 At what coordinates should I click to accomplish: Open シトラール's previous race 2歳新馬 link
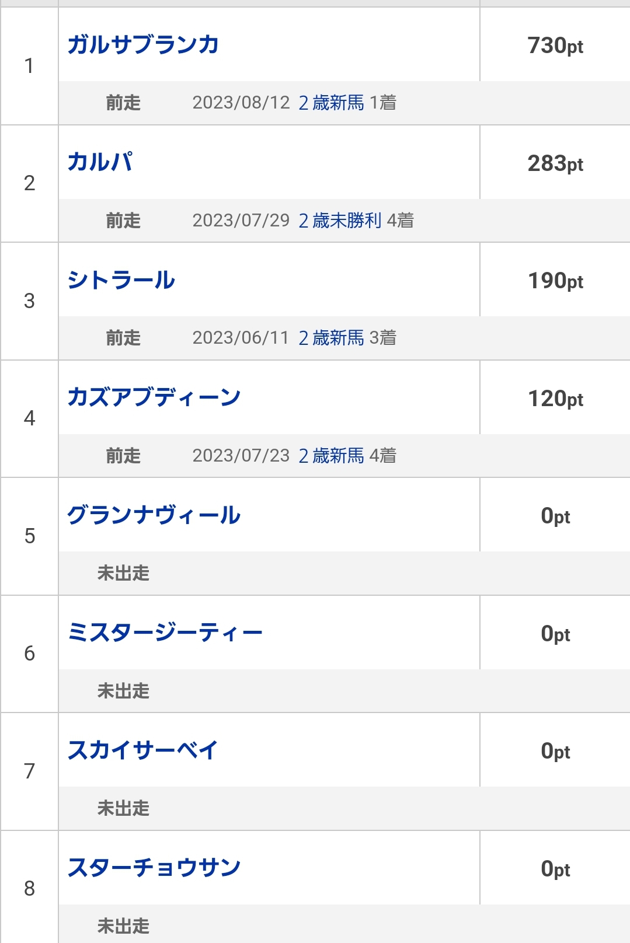point(331,338)
